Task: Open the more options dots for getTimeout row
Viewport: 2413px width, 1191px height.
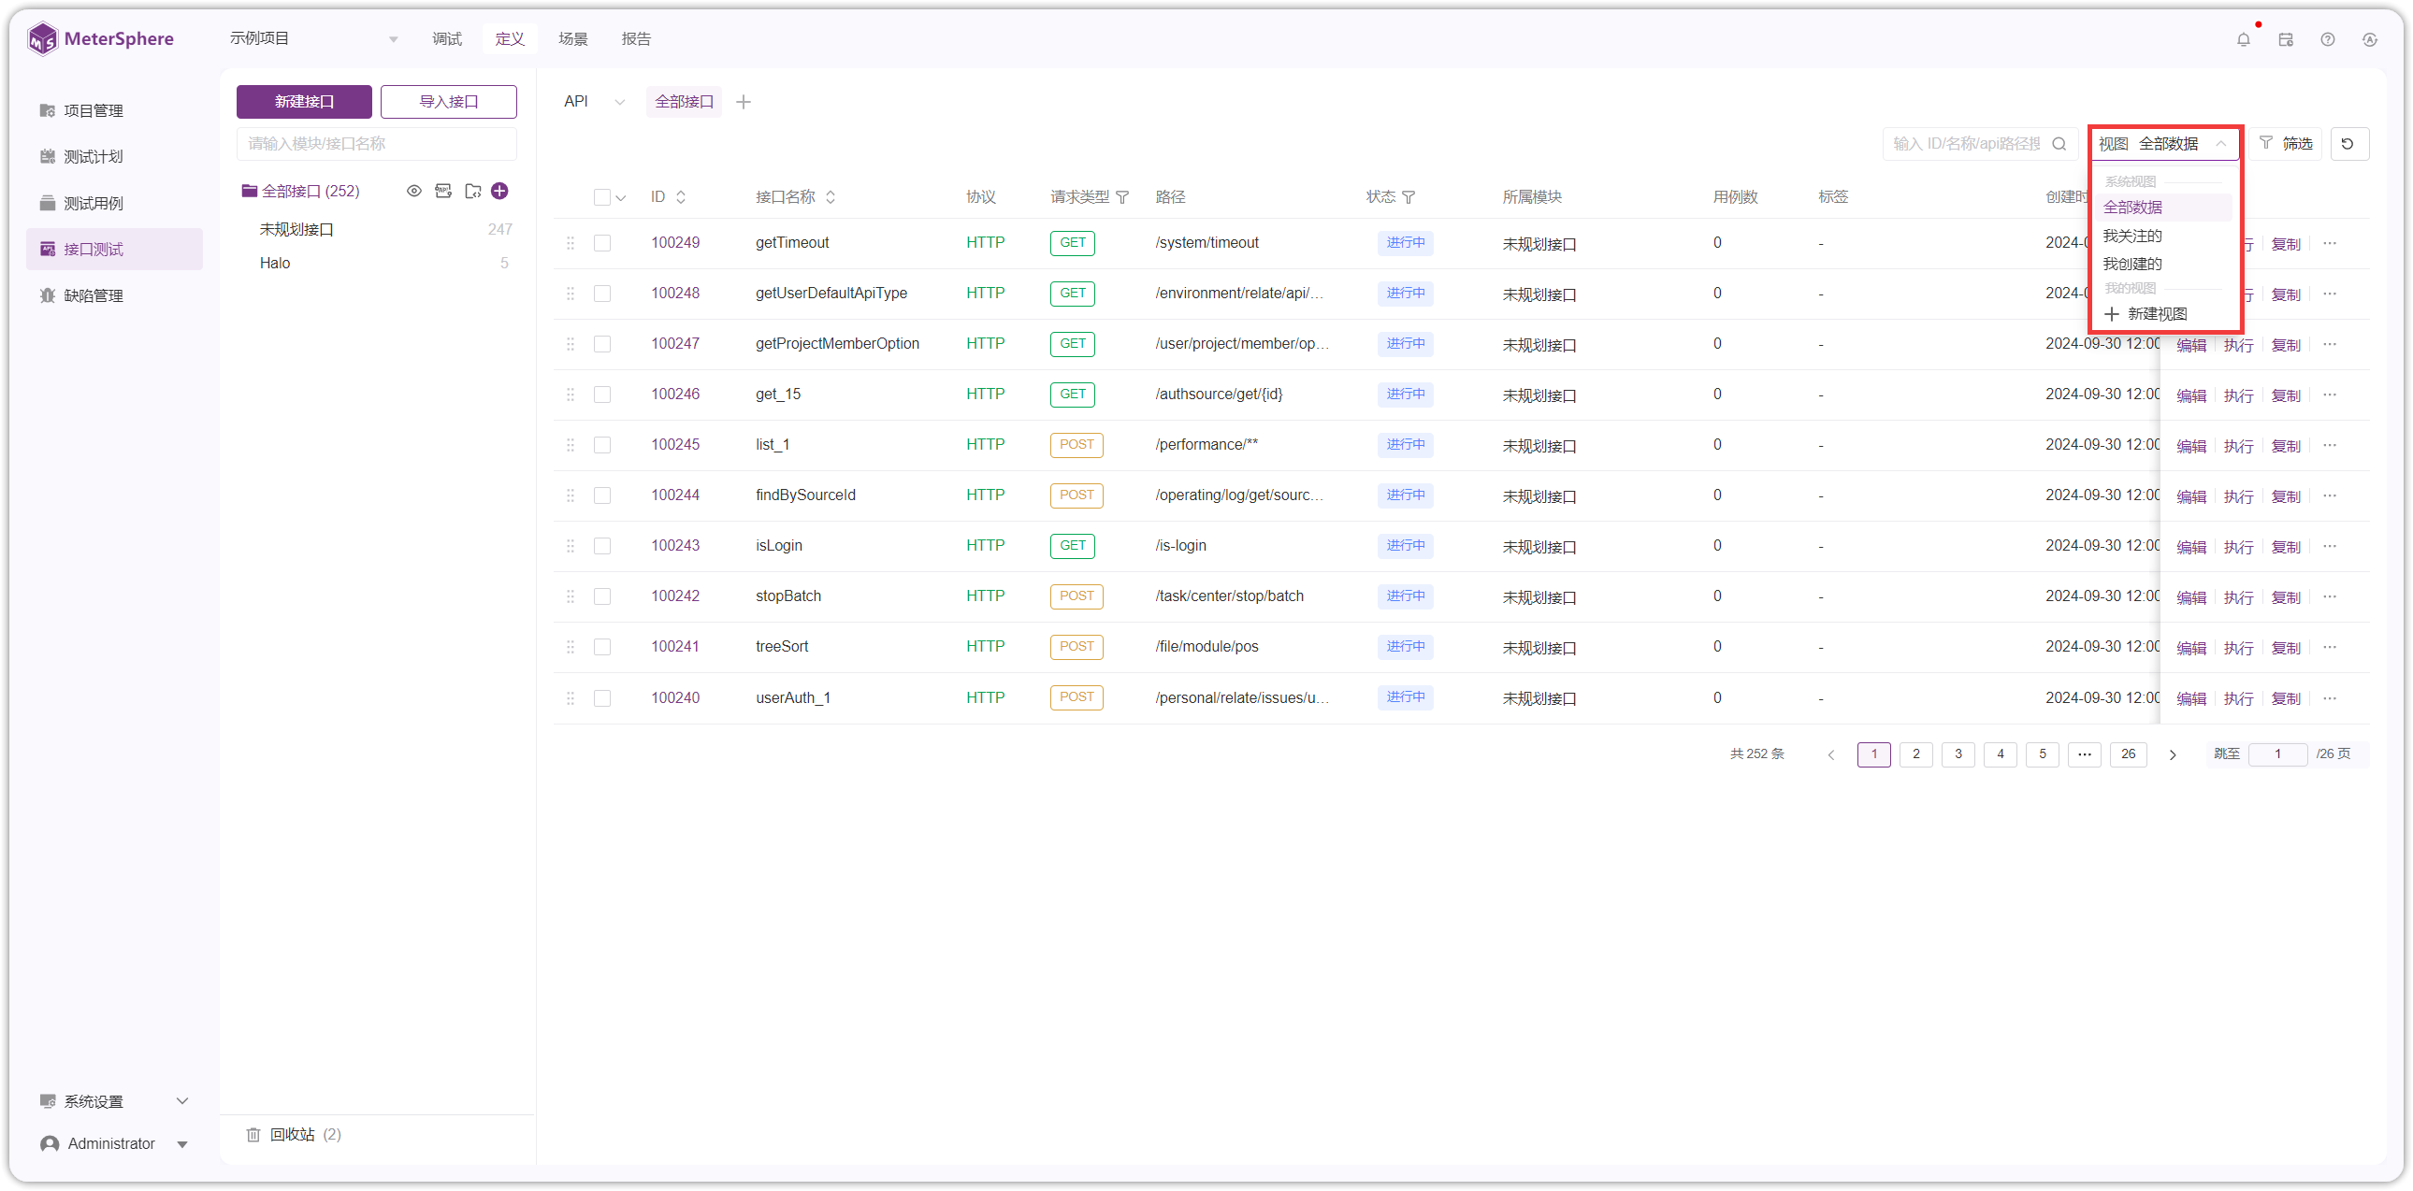Action: [x=2330, y=243]
